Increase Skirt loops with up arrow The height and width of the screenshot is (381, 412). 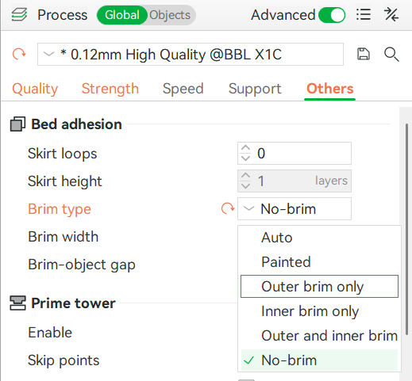point(245,148)
